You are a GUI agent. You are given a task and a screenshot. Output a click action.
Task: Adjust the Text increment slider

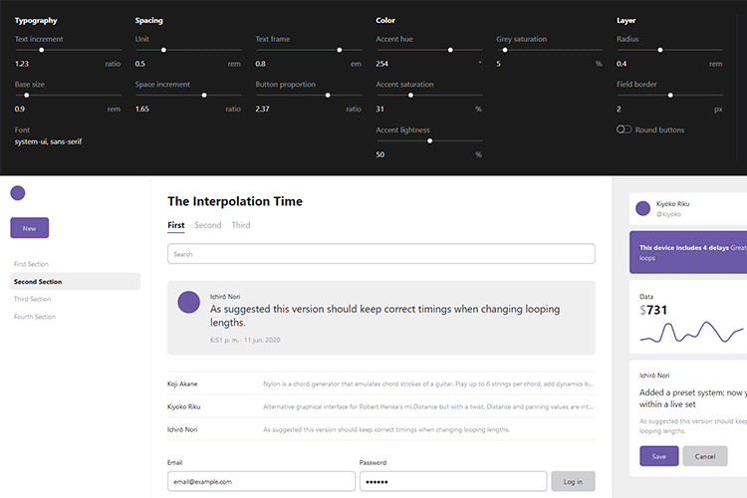pyautogui.click(x=41, y=49)
